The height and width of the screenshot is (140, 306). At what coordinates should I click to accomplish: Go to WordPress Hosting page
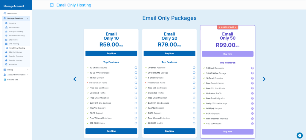click(x=17, y=35)
